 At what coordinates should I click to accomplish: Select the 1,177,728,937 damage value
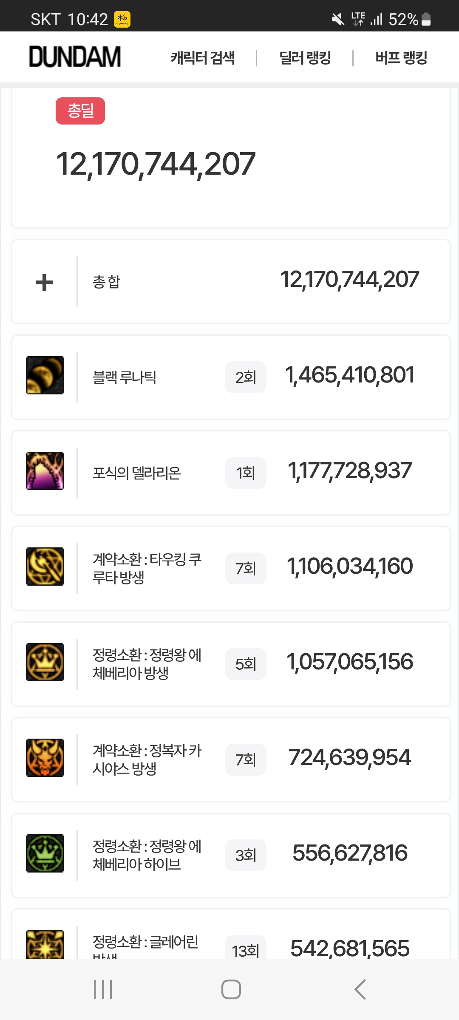(350, 471)
